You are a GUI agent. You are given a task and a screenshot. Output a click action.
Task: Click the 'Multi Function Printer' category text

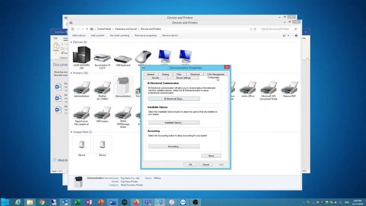(132, 185)
